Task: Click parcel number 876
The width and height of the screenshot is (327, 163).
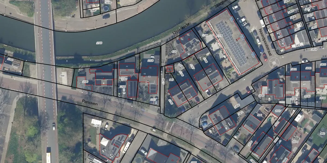Action: (174, 52)
